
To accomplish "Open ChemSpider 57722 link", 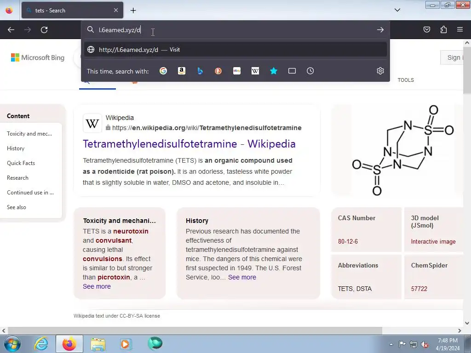I will coord(419,289).
